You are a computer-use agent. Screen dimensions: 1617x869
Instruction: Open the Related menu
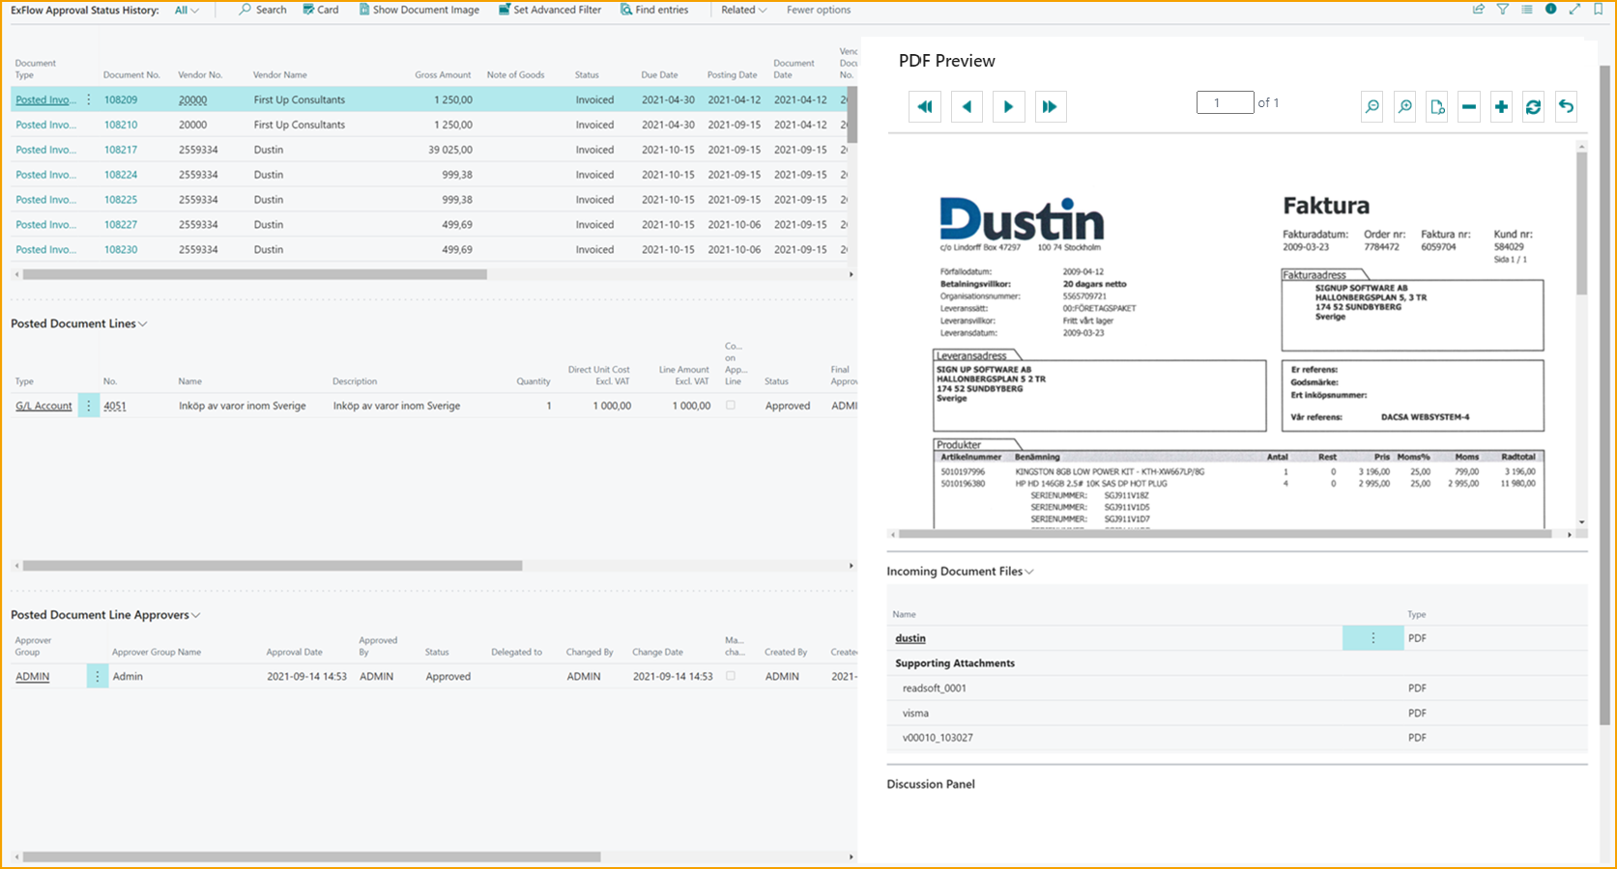743,10
